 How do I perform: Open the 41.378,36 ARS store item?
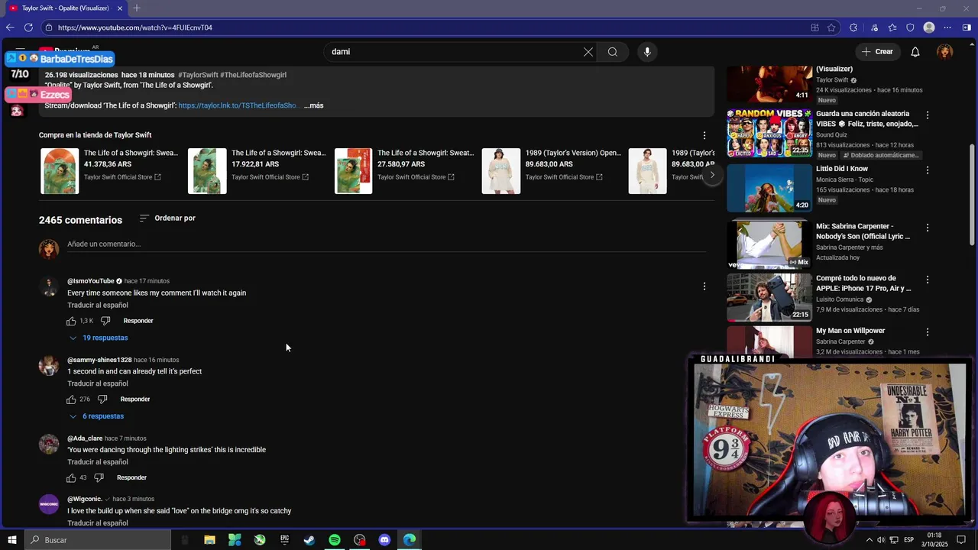[x=109, y=171]
